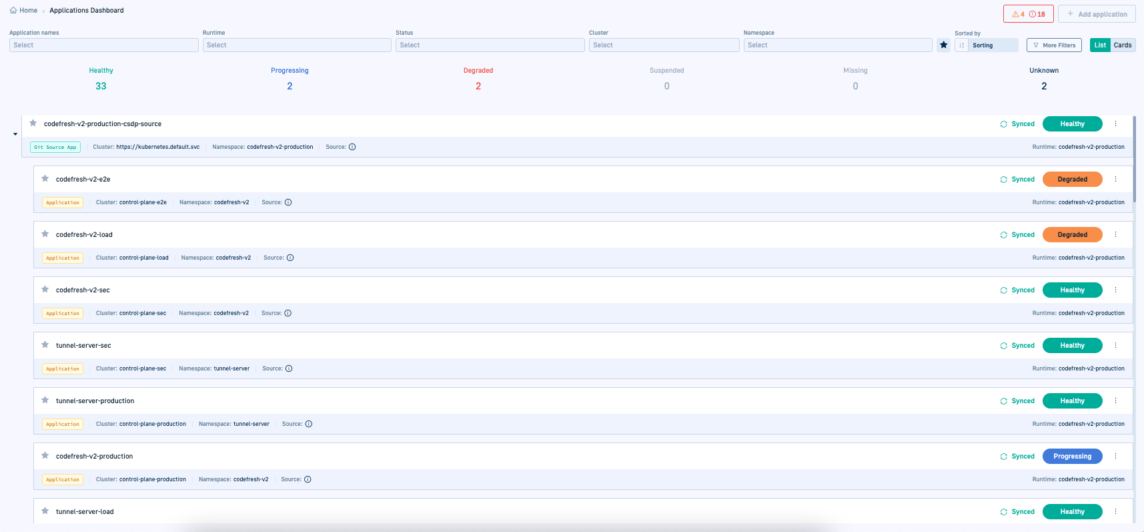
Task: Click the Home breadcrumb icon
Action: [x=13, y=11]
